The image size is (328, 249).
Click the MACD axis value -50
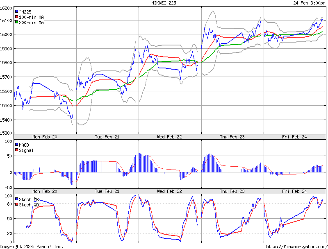coord(8,188)
